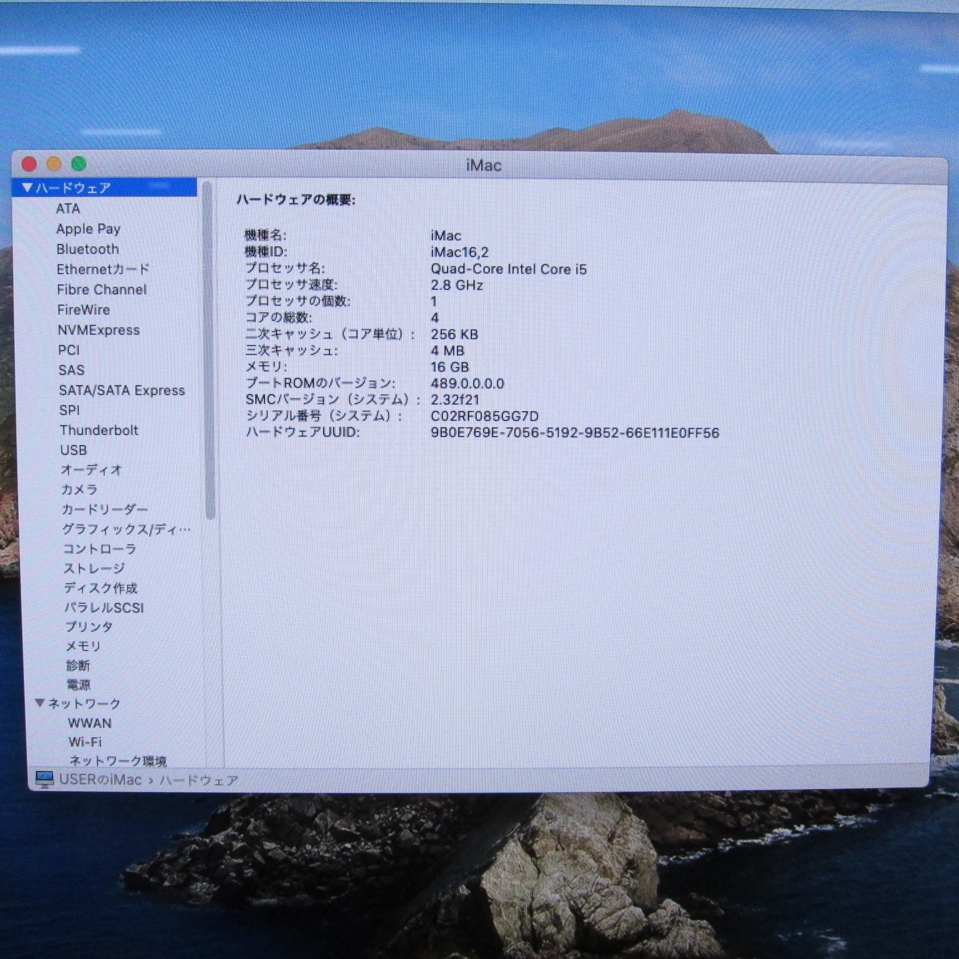Click the Quad-Core Intel Core i5 value

tap(508, 269)
